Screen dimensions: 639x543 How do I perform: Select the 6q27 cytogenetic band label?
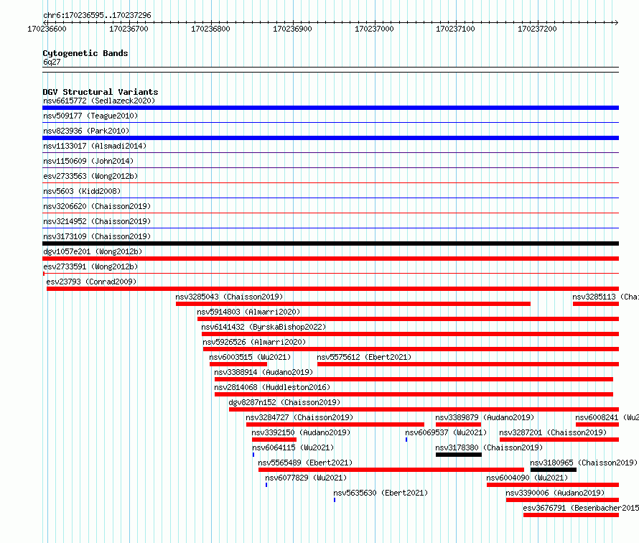[x=52, y=62]
